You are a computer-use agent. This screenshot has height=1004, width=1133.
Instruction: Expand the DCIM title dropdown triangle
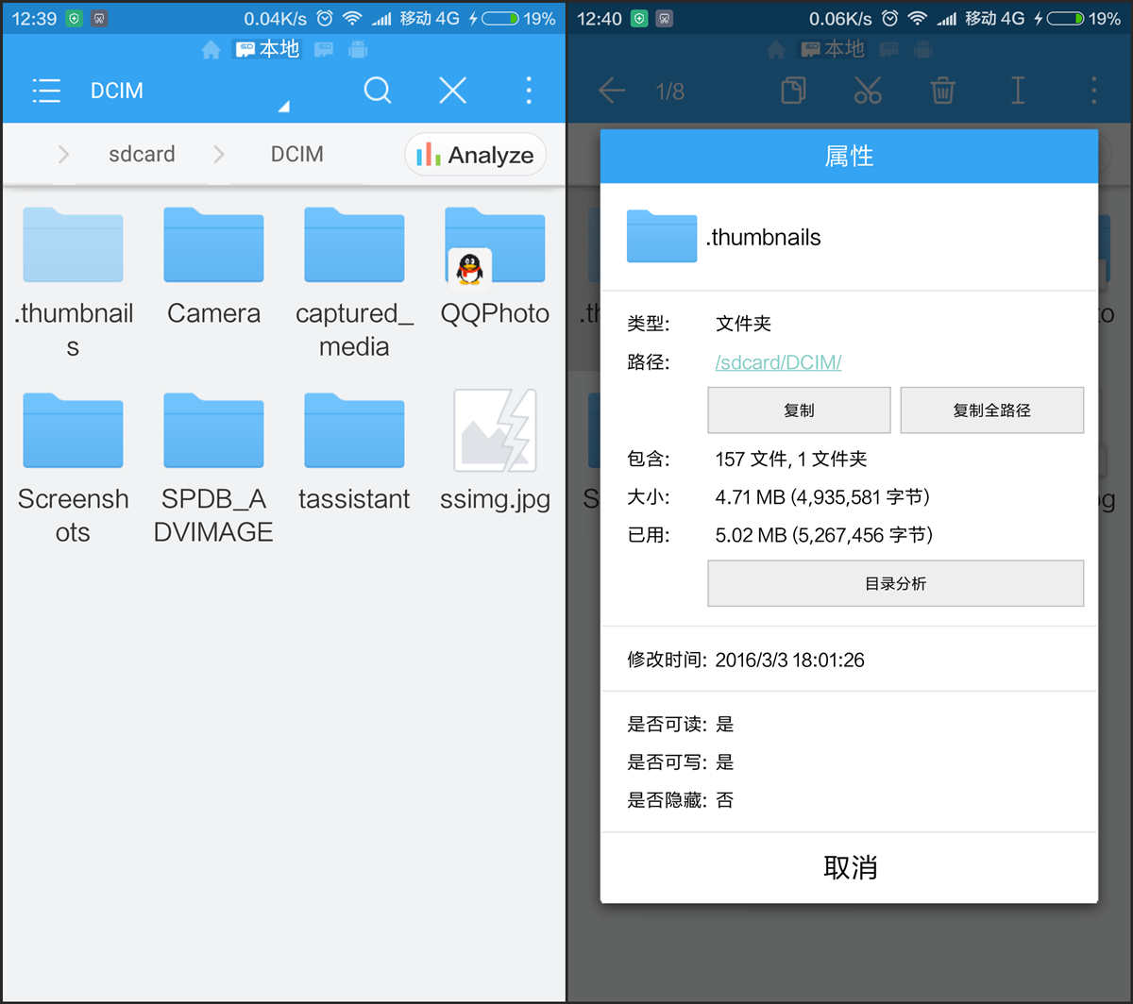click(283, 107)
